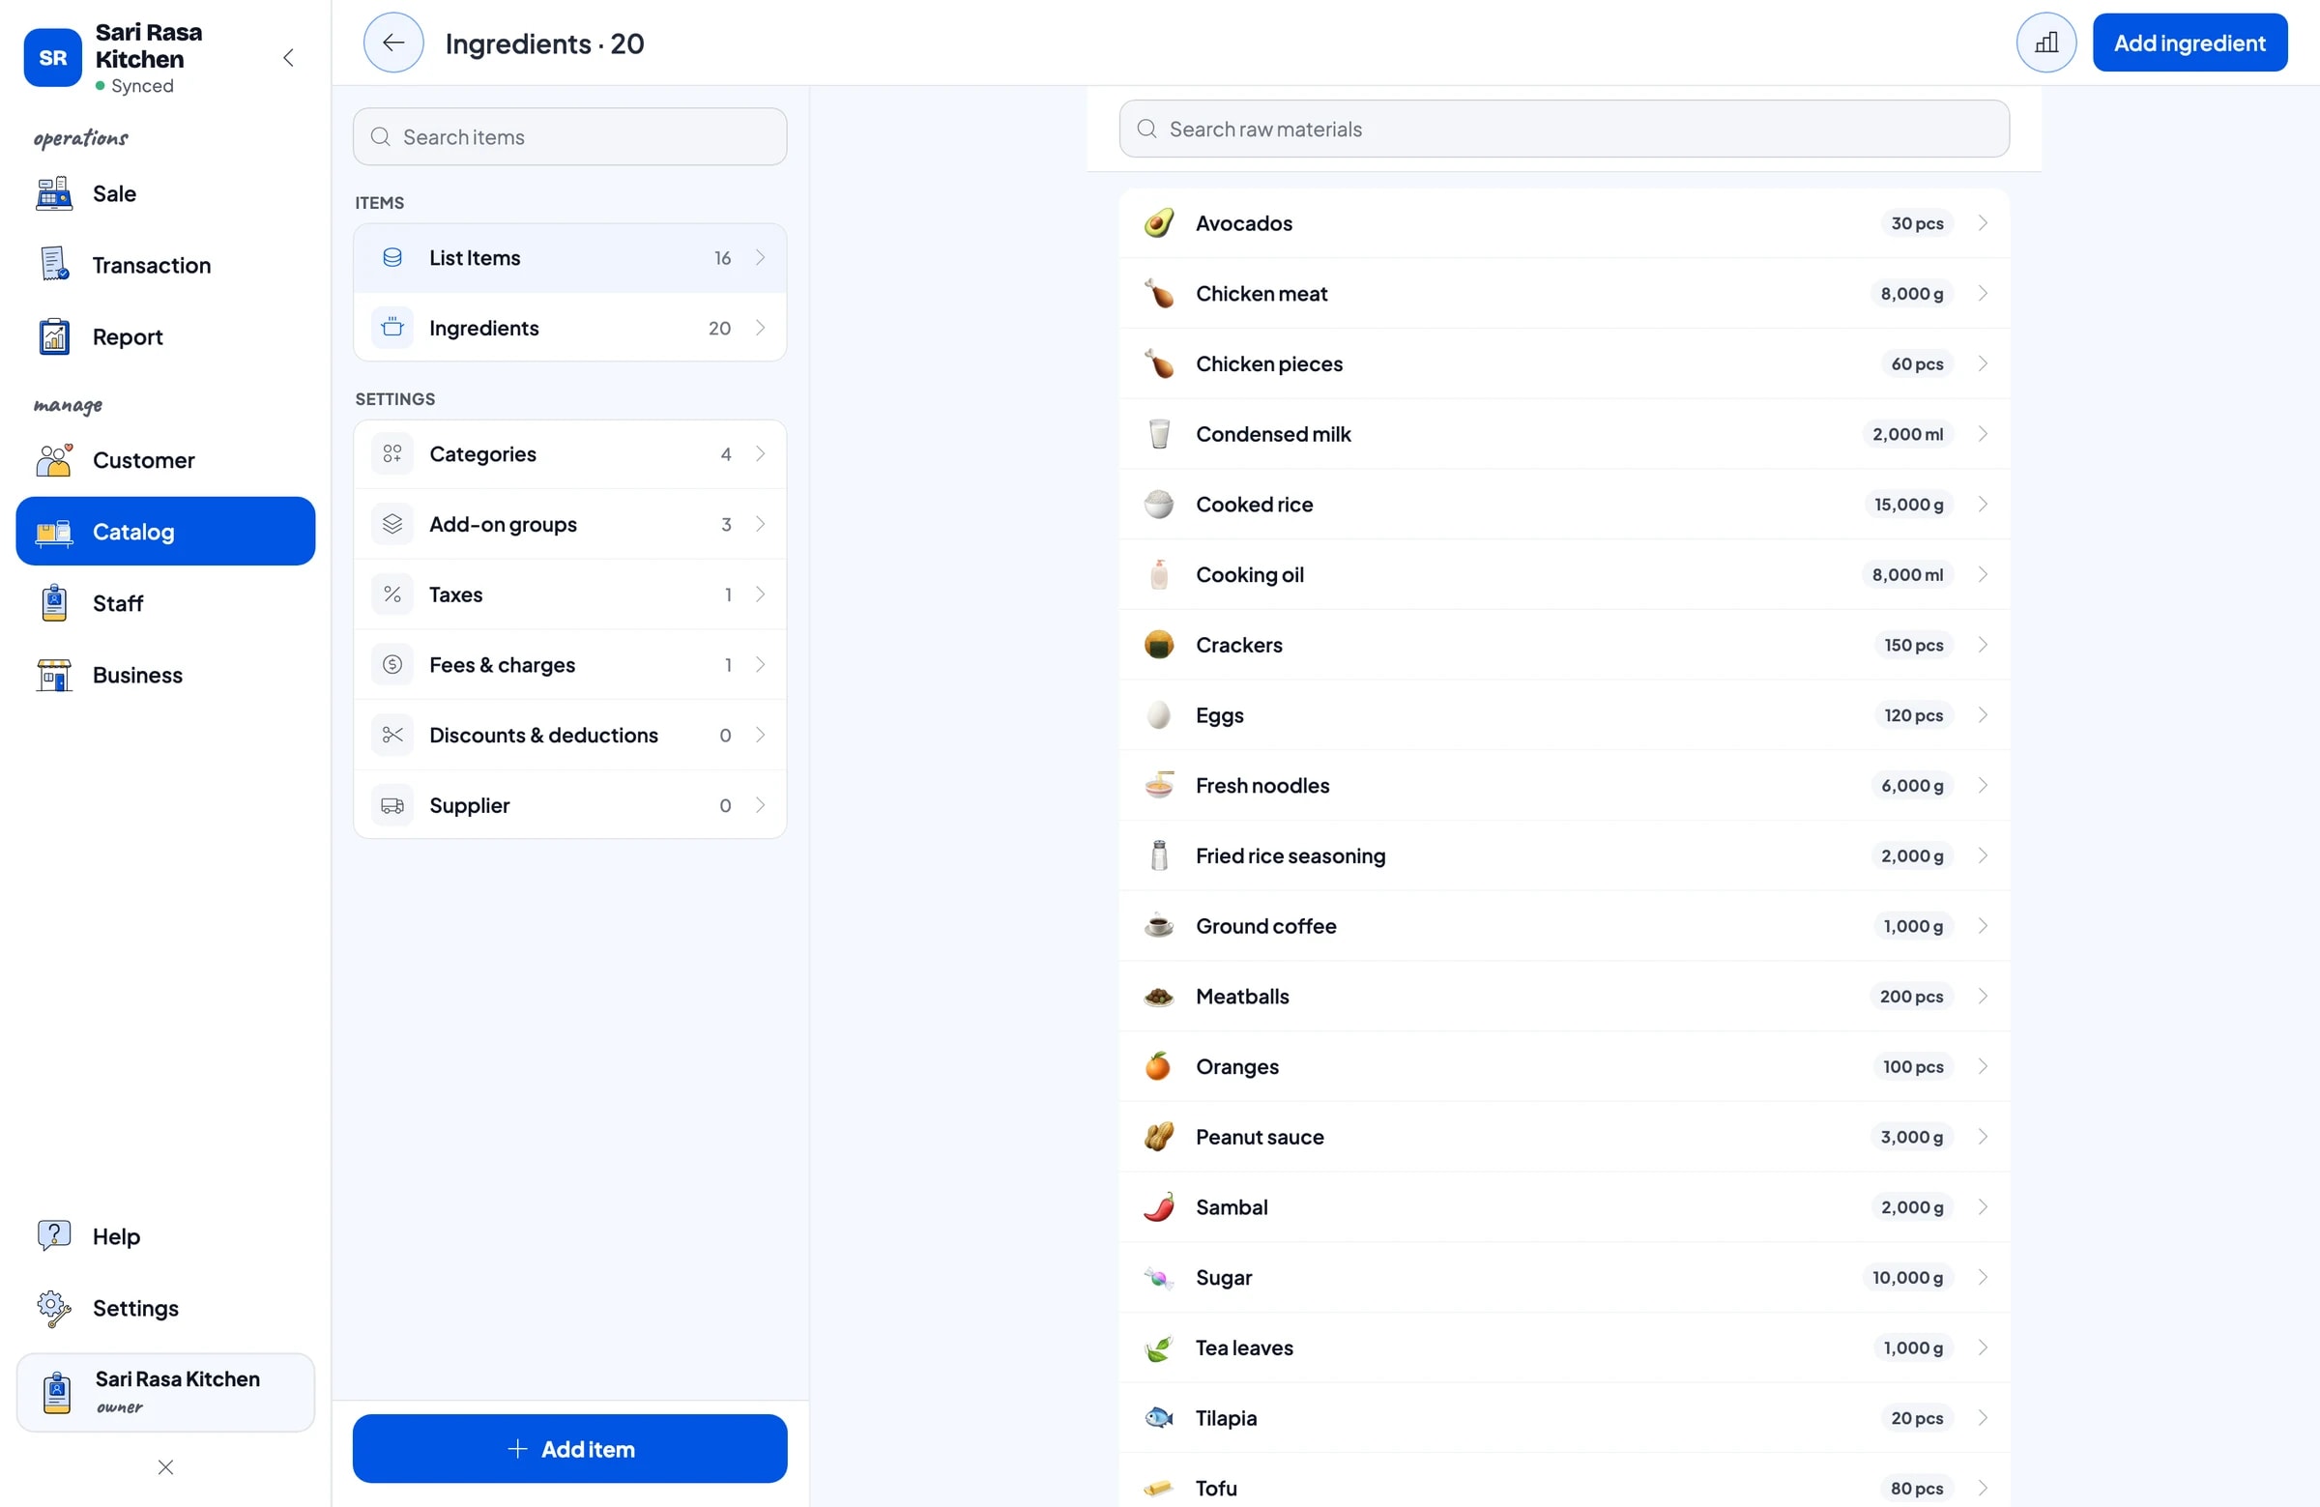The height and width of the screenshot is (1507, 2320).
Task: Select the Fried rice seasoning row
Action: [1563, 855]
